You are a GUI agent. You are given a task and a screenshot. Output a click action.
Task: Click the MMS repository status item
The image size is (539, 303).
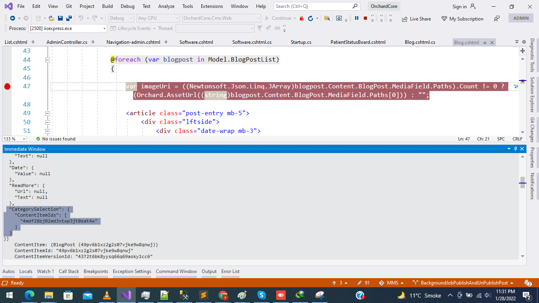coord(391,283)
